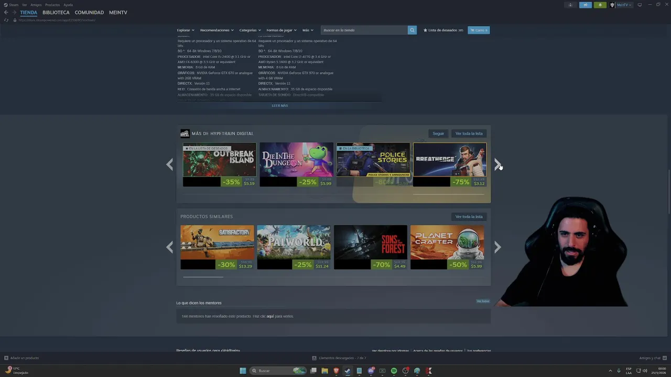The image size is (671, 377).
Task: Open the weather widget on the taskbar
Action: point(17,371)
